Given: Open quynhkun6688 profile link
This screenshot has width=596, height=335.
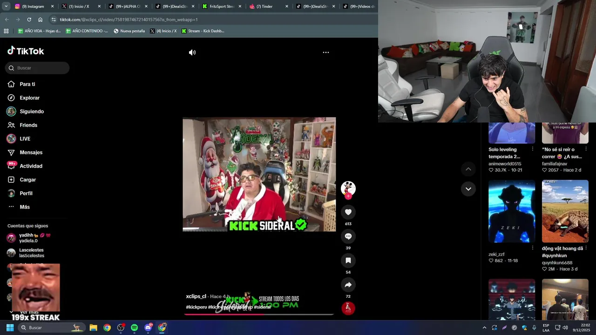Looking at the screenshot, I should [557, 263].
